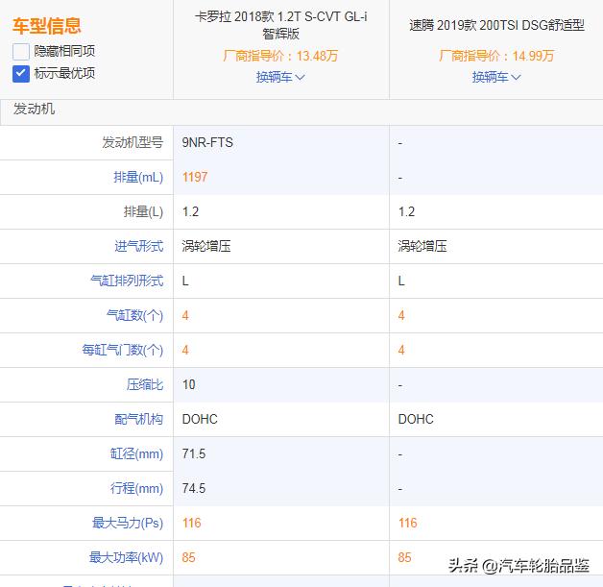Click the 厂商指导价：14.99万 price text
The image size is (603, 587).
(x=496, y=56)
